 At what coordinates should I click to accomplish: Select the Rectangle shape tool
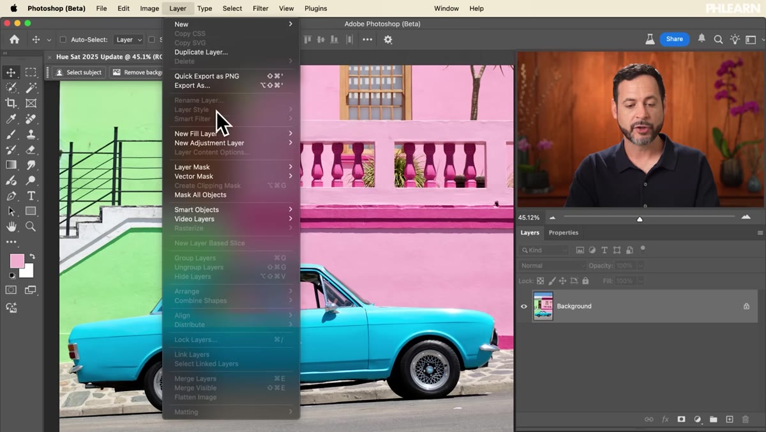(31, 212)
